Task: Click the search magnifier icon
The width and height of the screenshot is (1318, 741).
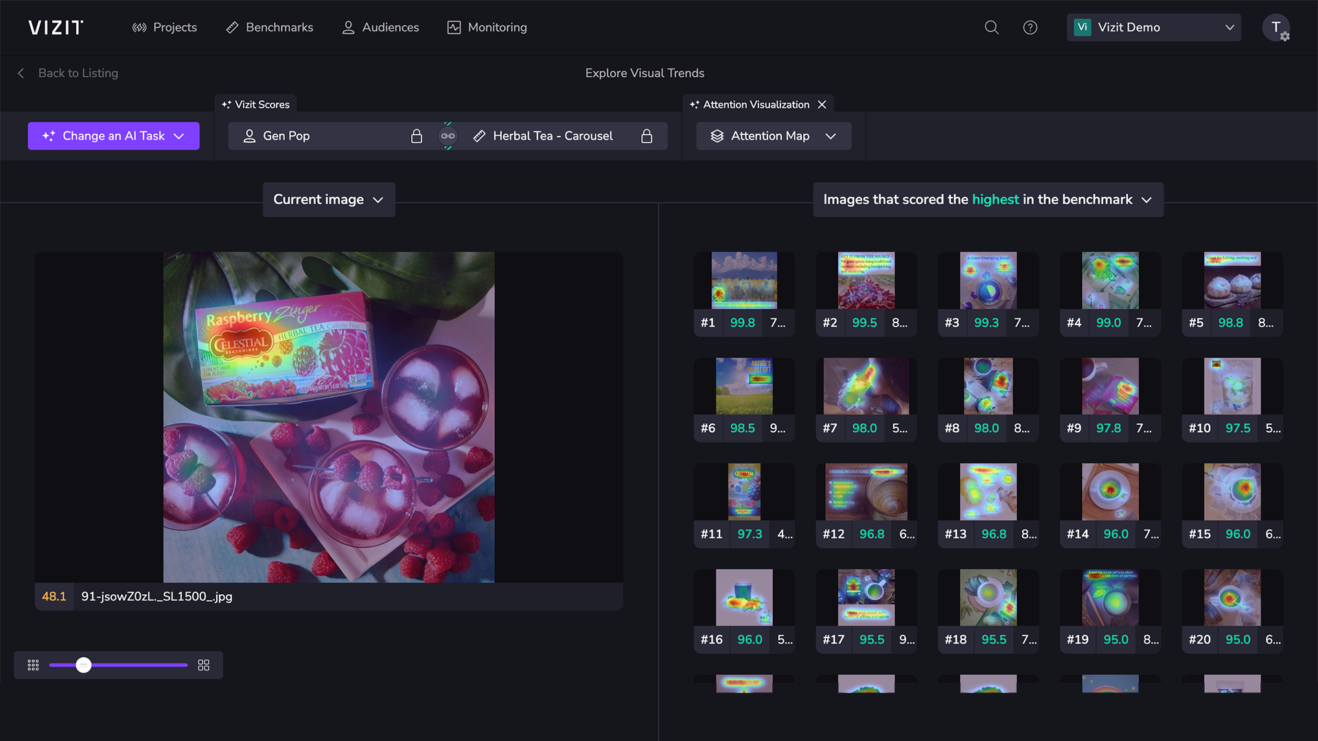Action: [991, 27]
